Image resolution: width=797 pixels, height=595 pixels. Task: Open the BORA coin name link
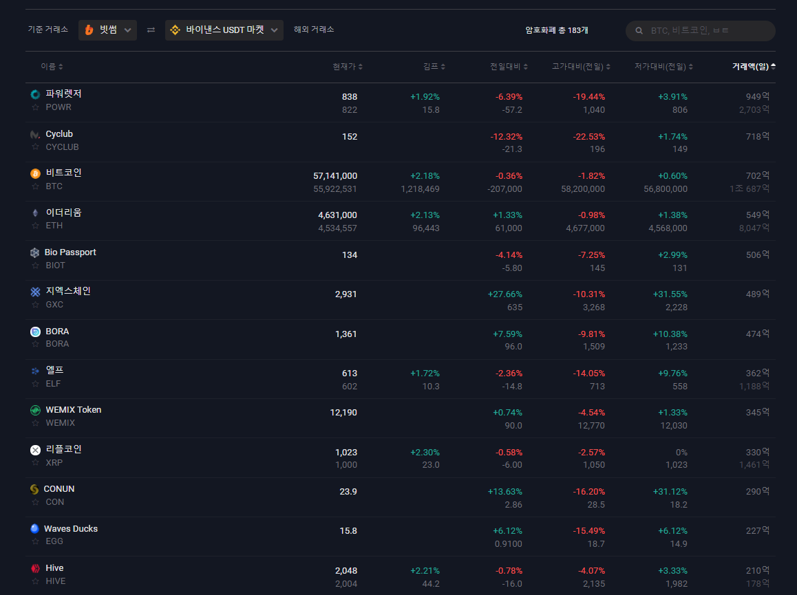(x=57, y=332)
